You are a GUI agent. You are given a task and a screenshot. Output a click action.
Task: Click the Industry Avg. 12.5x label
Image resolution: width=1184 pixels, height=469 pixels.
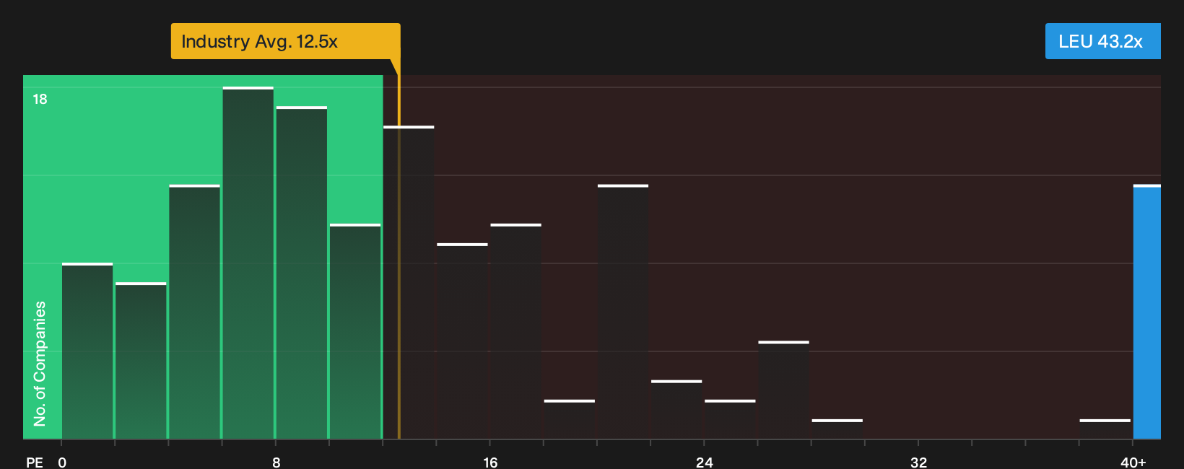(285, 41)
